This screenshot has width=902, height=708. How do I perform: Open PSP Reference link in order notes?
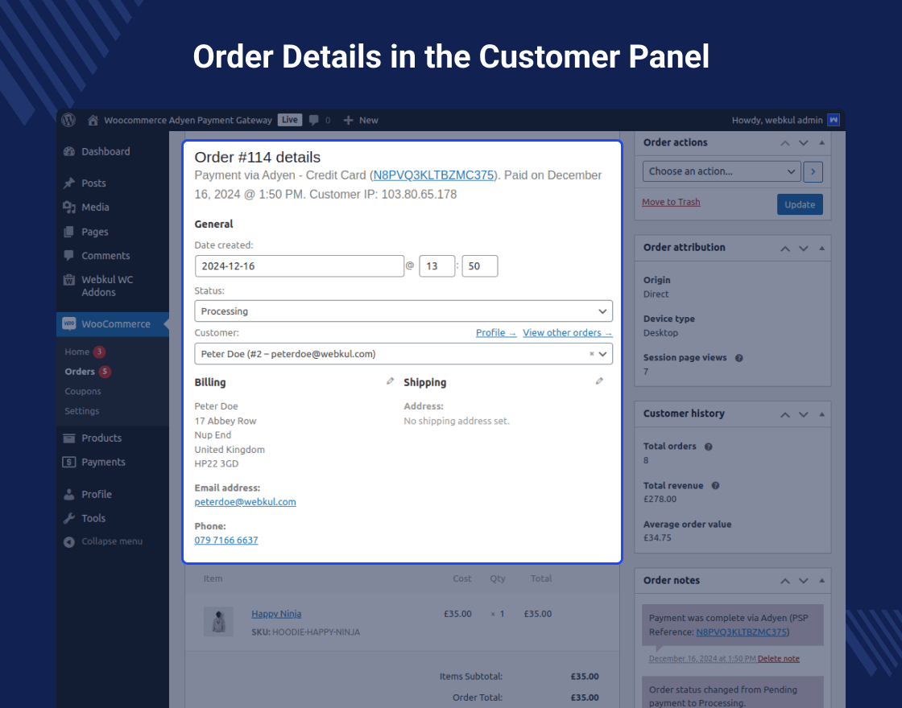tap(742, 632)
